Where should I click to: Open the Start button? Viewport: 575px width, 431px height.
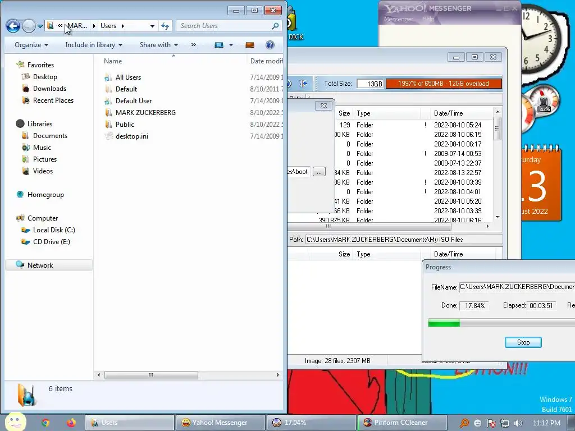15,421
